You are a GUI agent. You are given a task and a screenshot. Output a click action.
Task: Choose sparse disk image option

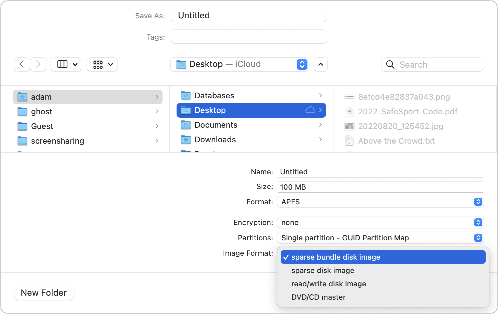(x=323, y=271)
